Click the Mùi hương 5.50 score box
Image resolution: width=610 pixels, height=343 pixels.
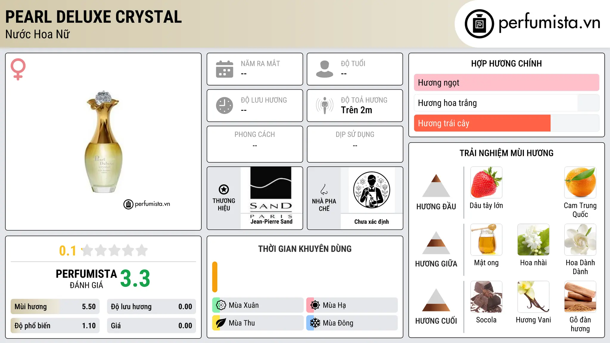(x=55, y=307)
